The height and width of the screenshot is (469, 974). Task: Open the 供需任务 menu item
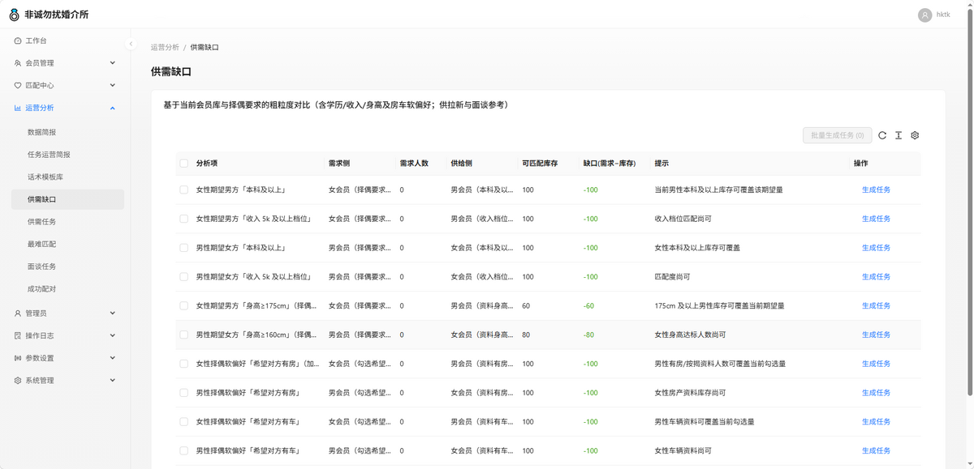click(x=68, y=222)
